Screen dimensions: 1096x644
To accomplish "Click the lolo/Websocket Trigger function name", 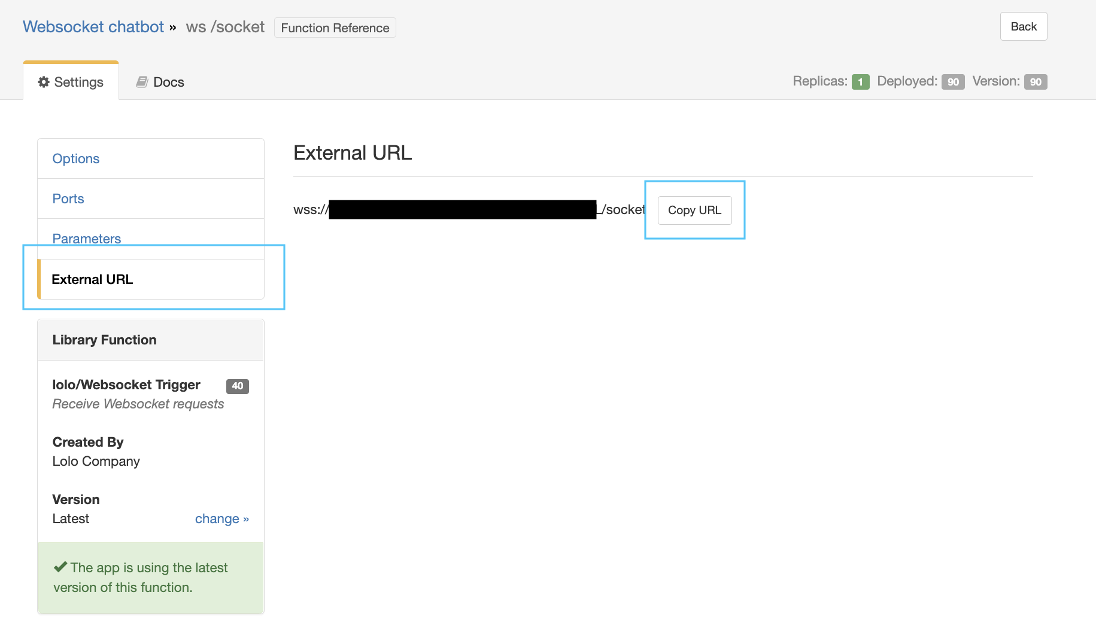I will pos(126,384).
